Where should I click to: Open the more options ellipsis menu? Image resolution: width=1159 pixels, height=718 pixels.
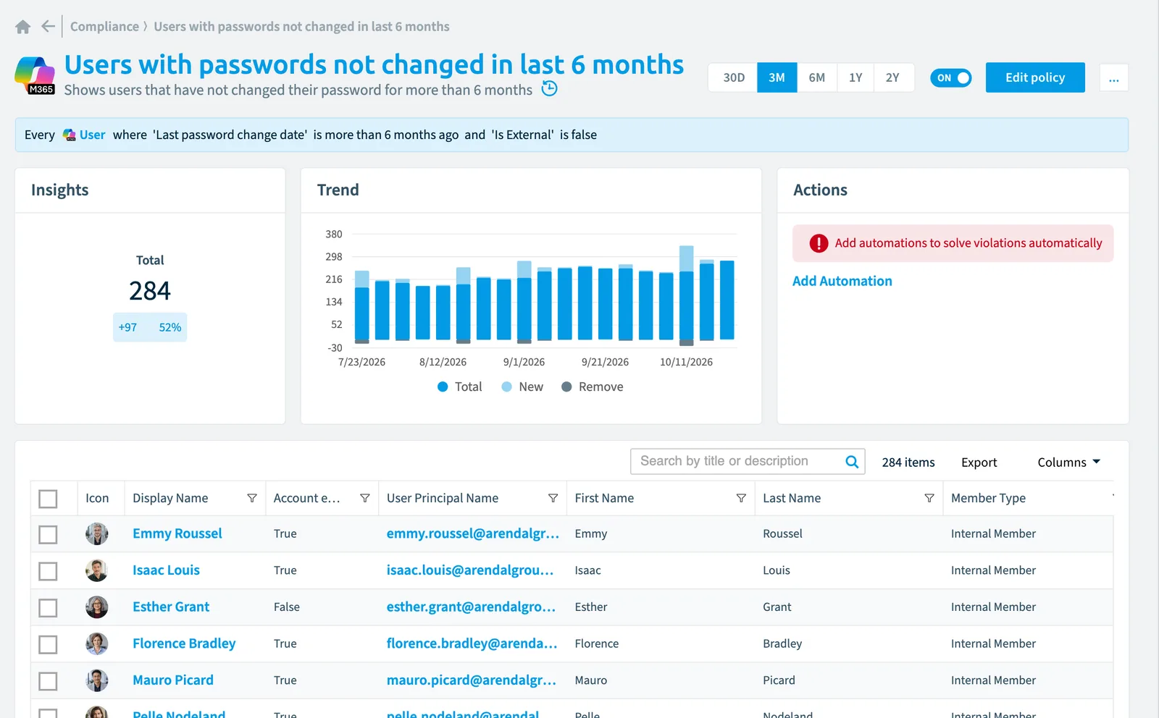1114,77
